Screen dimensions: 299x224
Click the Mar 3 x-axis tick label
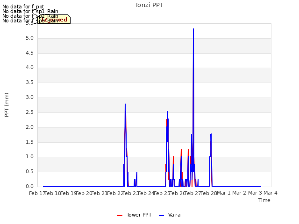255,193
